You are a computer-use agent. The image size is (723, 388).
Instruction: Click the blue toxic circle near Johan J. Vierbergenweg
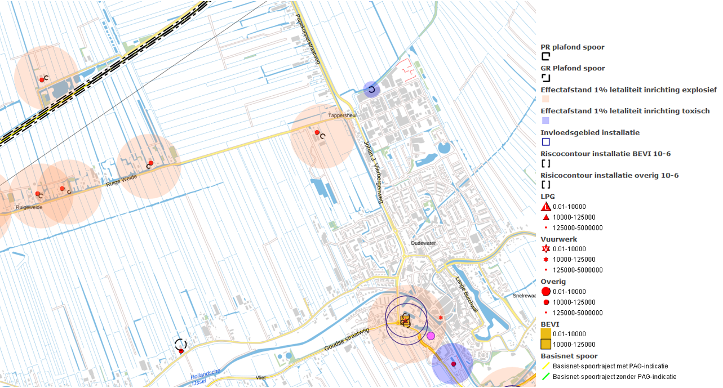click(371, 90)
